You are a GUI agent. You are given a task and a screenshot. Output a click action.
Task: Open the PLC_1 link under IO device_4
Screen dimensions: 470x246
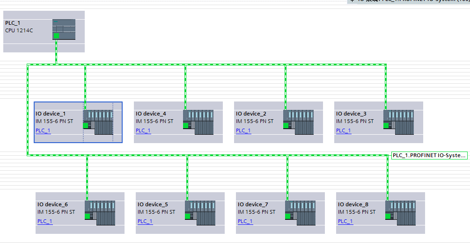[x=143, y=131]
